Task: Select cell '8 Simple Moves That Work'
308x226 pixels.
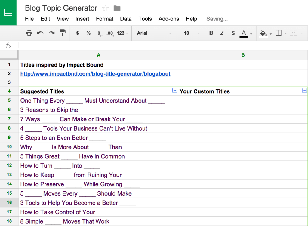Action: [x=98, y=221]
